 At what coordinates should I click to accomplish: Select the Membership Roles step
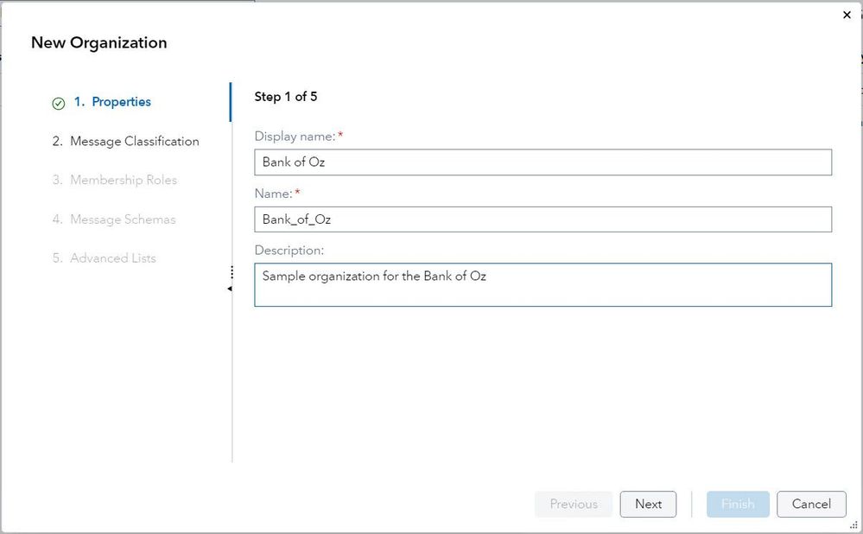point(123,181)
